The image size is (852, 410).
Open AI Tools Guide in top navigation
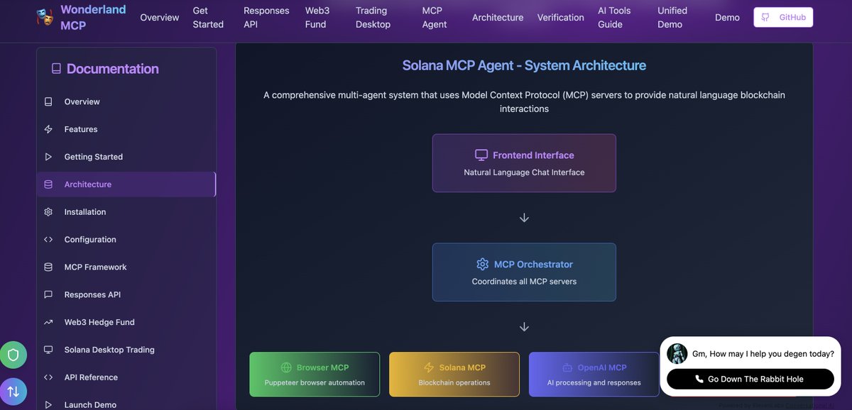[x=614, y=17]
